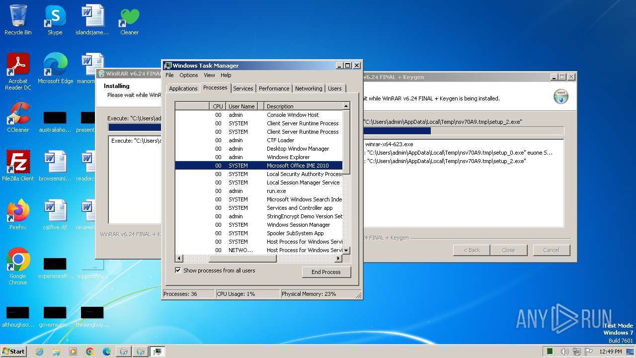Click the End Process button
Screen dimensions: 636x358
point(326,272)
